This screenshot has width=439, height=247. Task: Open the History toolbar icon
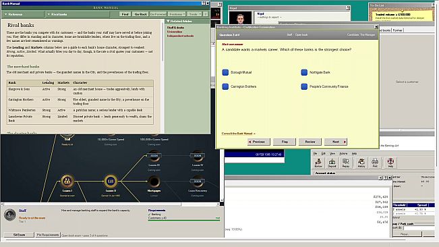(361, 163)
